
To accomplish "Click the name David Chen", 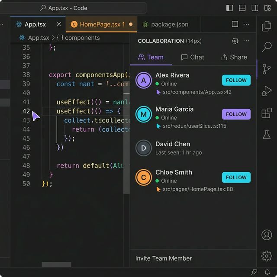I will point(173,144).
